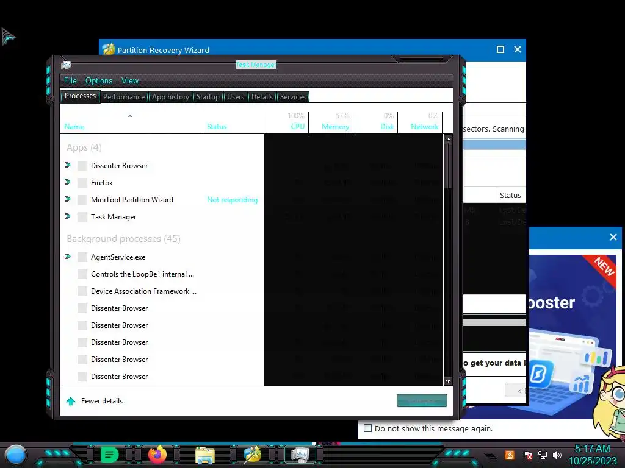Sort by CPU column header
625x468 pixels.
(286, 123)
